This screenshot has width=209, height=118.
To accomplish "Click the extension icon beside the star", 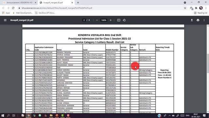I will 191,8.
